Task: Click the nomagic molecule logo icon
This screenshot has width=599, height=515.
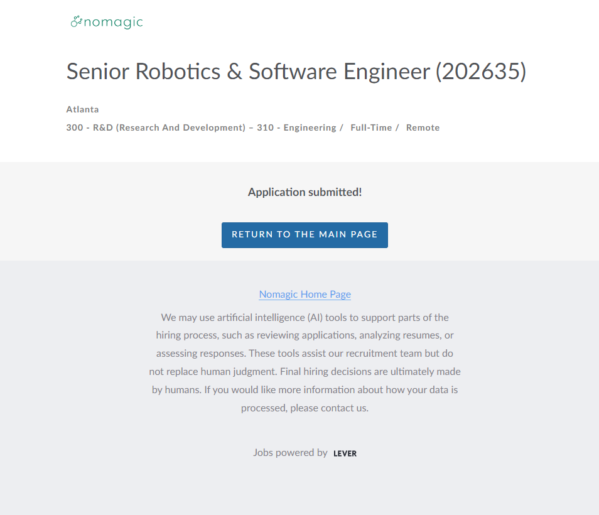Action: (x=77, y=22)
